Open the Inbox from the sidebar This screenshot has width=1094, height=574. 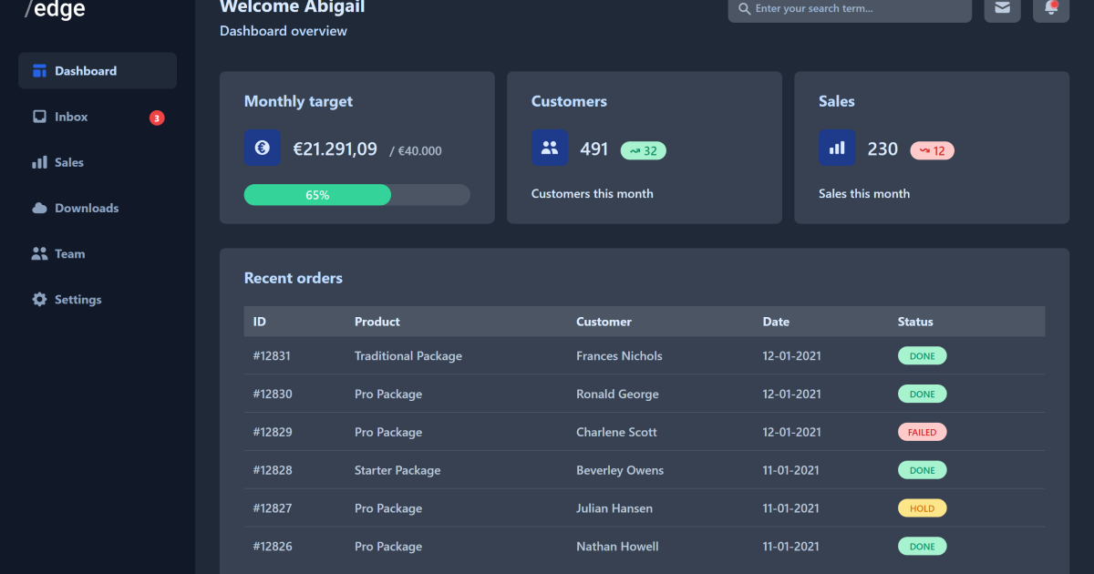[72, 117]
